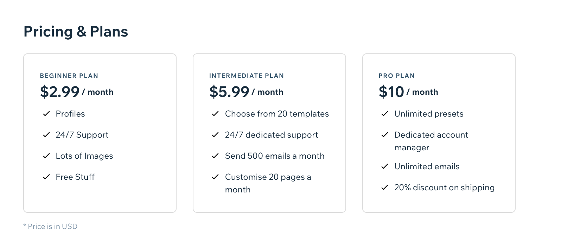The width and height of the screenshot is (574, 250).
Task: Click the checkmark beside 24/7 Support
Action: click(46, 135)
